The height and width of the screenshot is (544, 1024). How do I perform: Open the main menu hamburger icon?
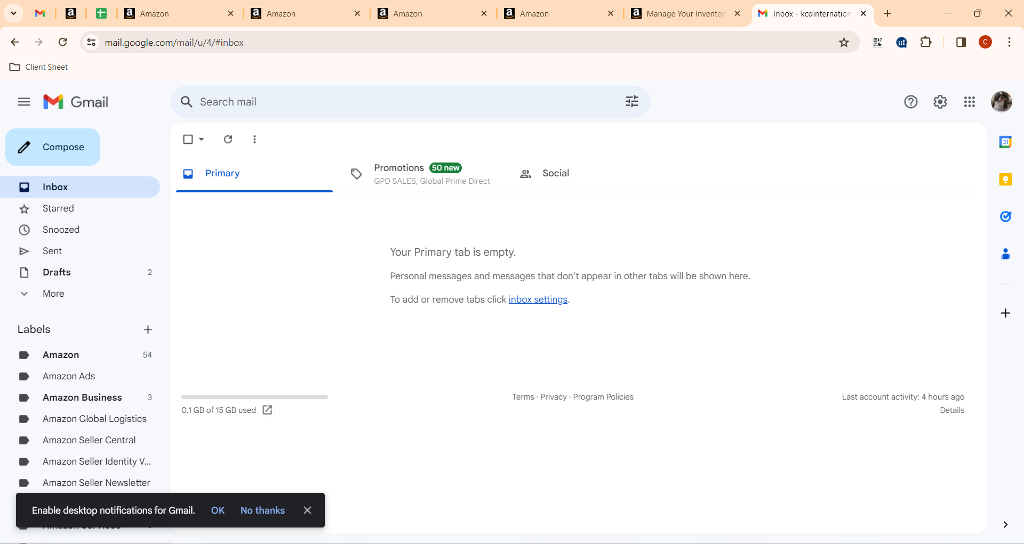click(24, 102)
